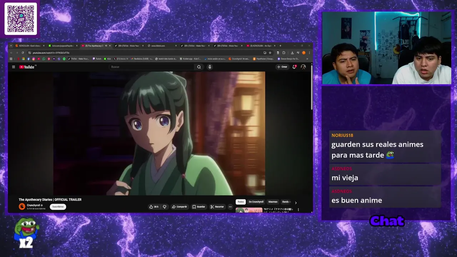The image size is (457, 257).
Task: Bookmark this page with the star icon
Action: point(270,53)
